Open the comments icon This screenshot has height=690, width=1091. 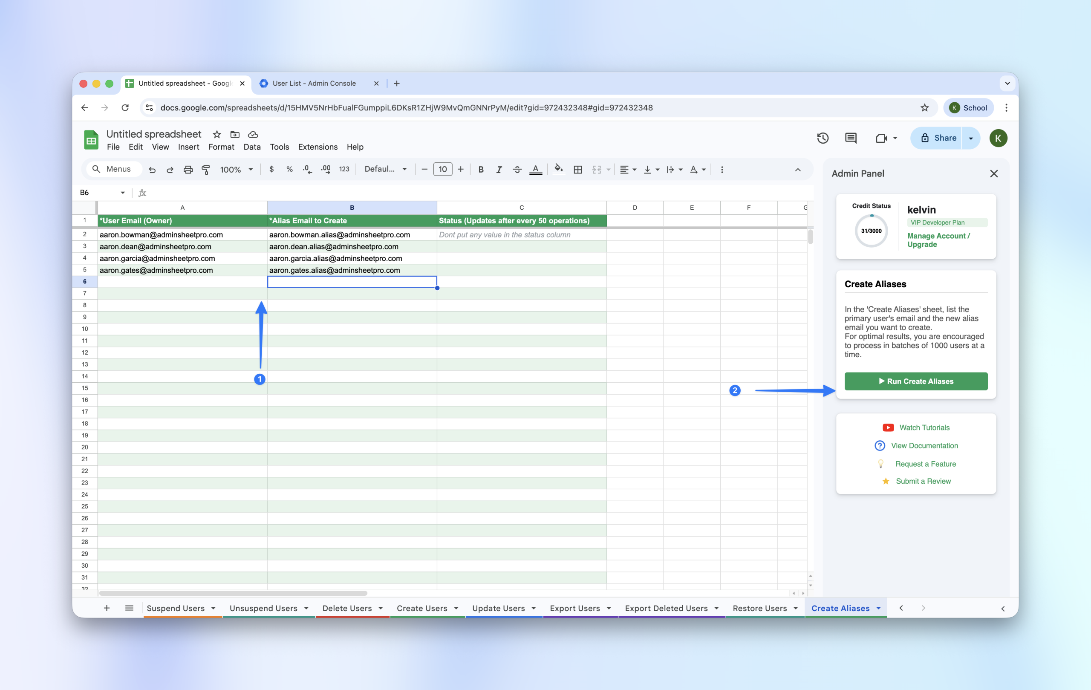tap(850, 138)
